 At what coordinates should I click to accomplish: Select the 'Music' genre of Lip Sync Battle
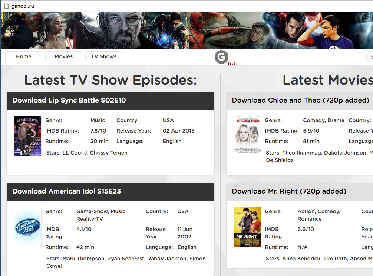(x=98, y=121)
